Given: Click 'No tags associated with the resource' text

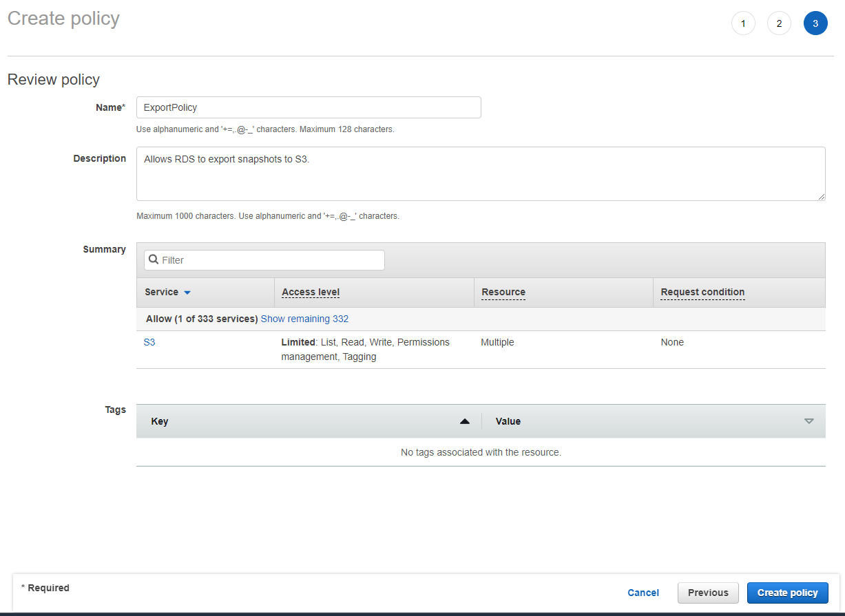Looking at the screenshot, I should tap(481, 453).
